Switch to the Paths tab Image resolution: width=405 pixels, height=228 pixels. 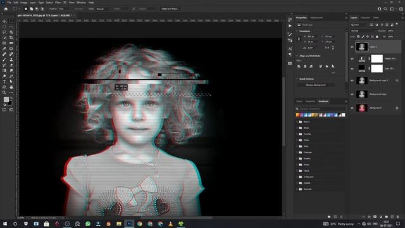click(x=376, y=18)
